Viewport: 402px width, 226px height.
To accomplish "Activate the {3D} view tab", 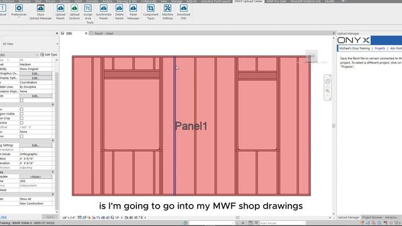I will [x=69, y=33].
